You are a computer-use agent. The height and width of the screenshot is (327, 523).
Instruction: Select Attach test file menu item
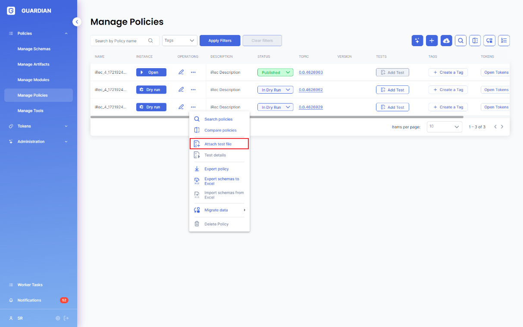[218, 144]
